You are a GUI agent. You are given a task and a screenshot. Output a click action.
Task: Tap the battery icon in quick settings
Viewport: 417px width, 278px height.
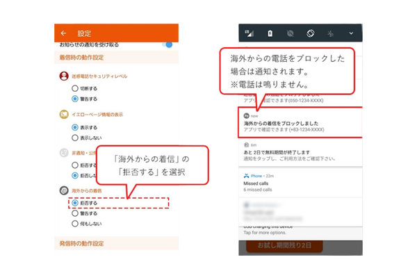pyautogui.click(x=270, y=33)
